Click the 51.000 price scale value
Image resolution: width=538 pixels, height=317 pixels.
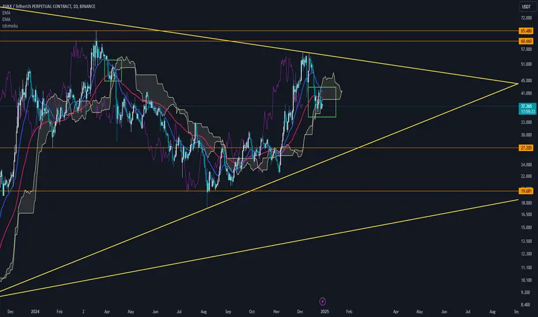pyautogui.click(x=526, y=65)
